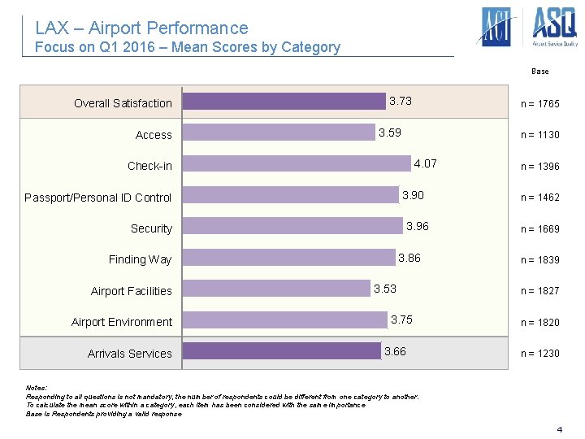The width and height of the screenshot is (585, 439).
Task: Click the LAX – Airport Performance title
Action: (141, 28)
